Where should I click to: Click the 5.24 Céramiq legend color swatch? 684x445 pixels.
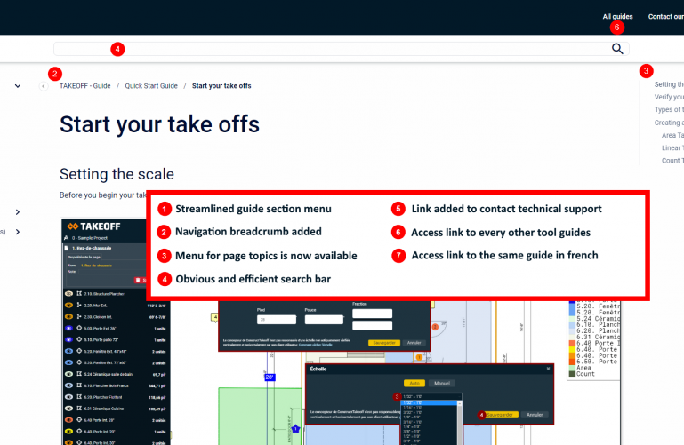click(x=572, y=319)
